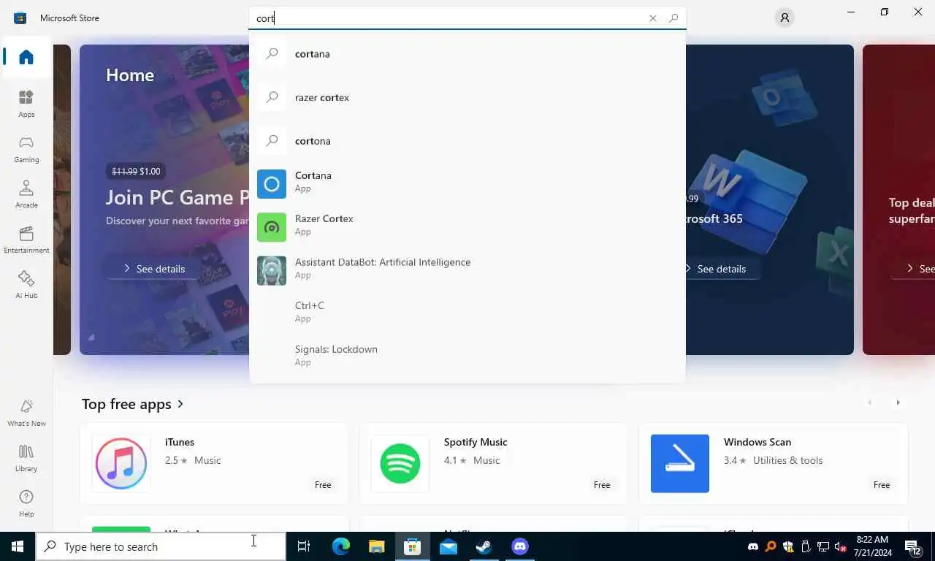Click the Razer Cortex green icon
This screenshot has height=561, width=935.
(272, 227)
